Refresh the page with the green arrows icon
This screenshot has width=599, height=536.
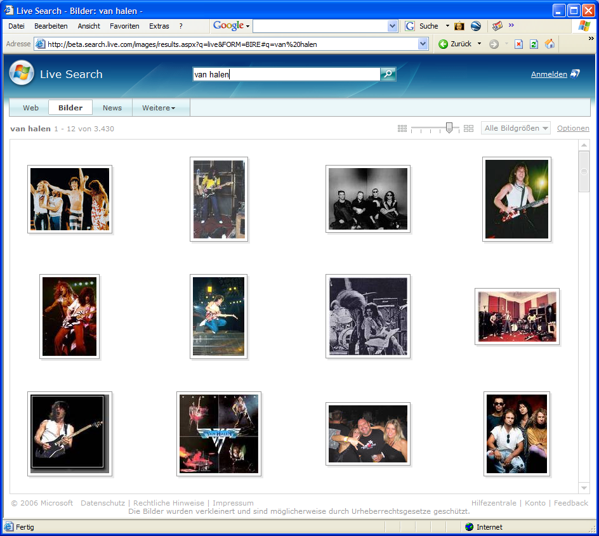[534, 44]
